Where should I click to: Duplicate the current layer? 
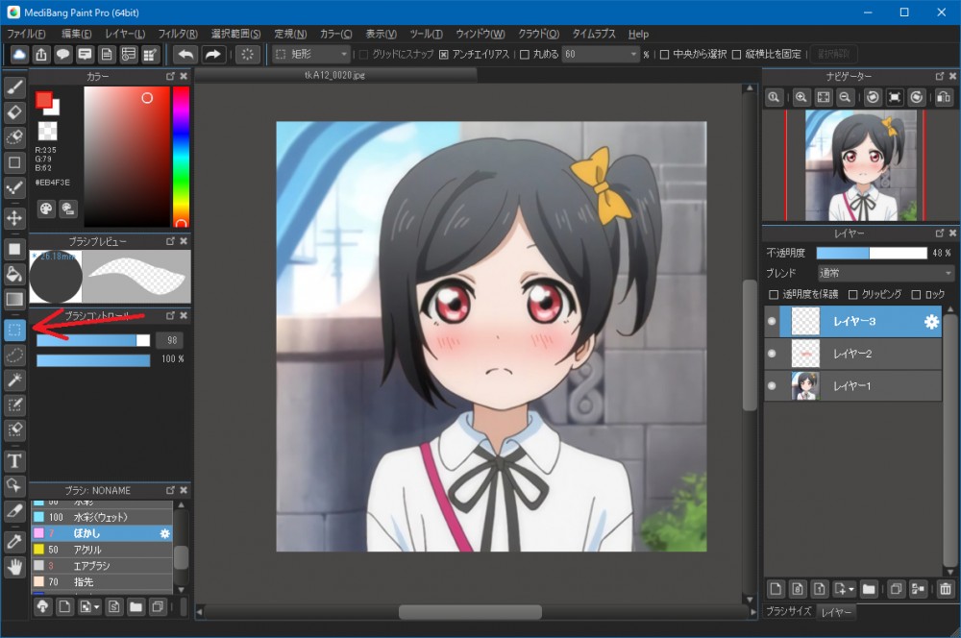click(x=896, y=589)
